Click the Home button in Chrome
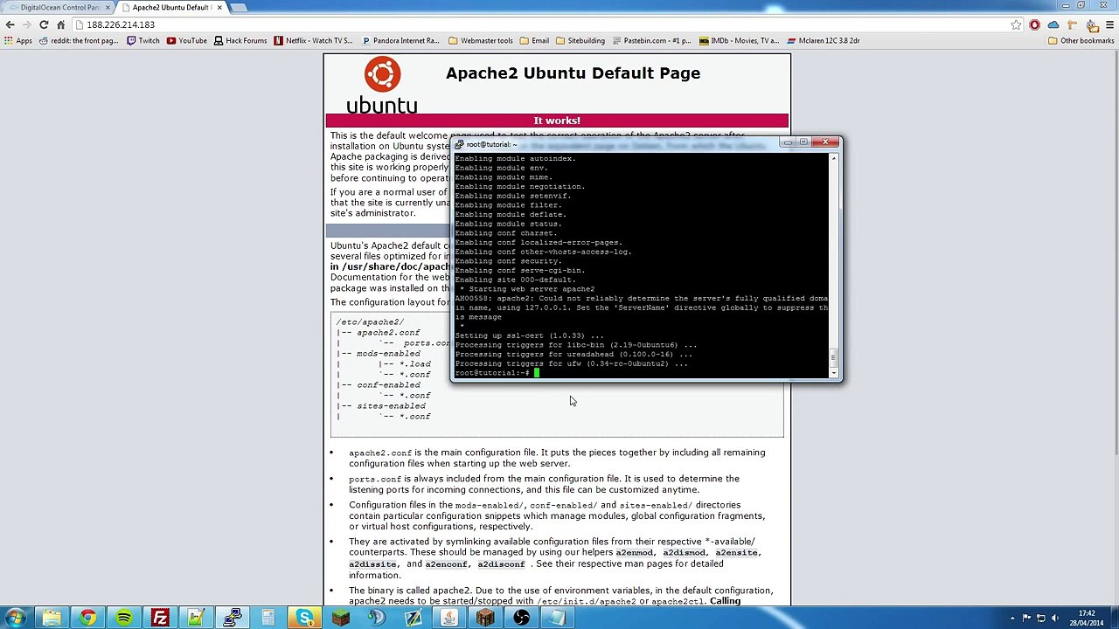 (60, 24)
